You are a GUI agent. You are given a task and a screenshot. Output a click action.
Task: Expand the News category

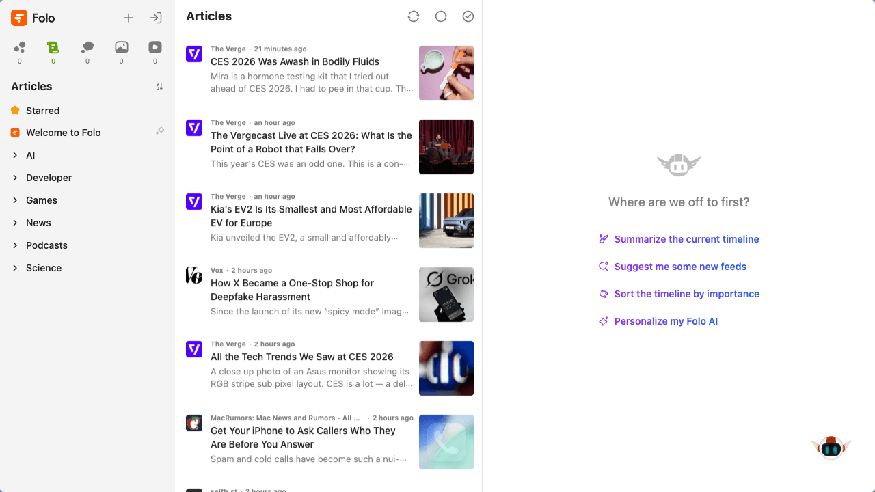tap(15, 223)
